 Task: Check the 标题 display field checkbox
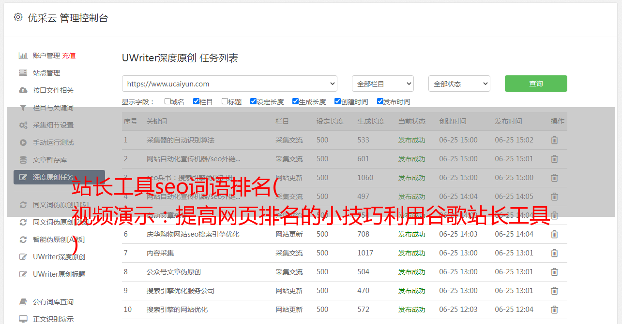point(225,101)
